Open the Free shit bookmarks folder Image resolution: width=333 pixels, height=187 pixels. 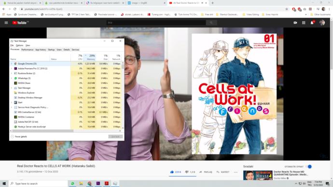207,14
